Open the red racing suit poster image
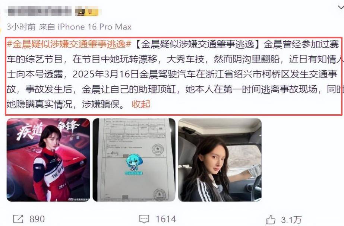 click(x=48, y=160)
